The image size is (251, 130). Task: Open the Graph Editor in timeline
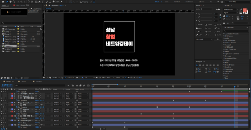(88, 85)
